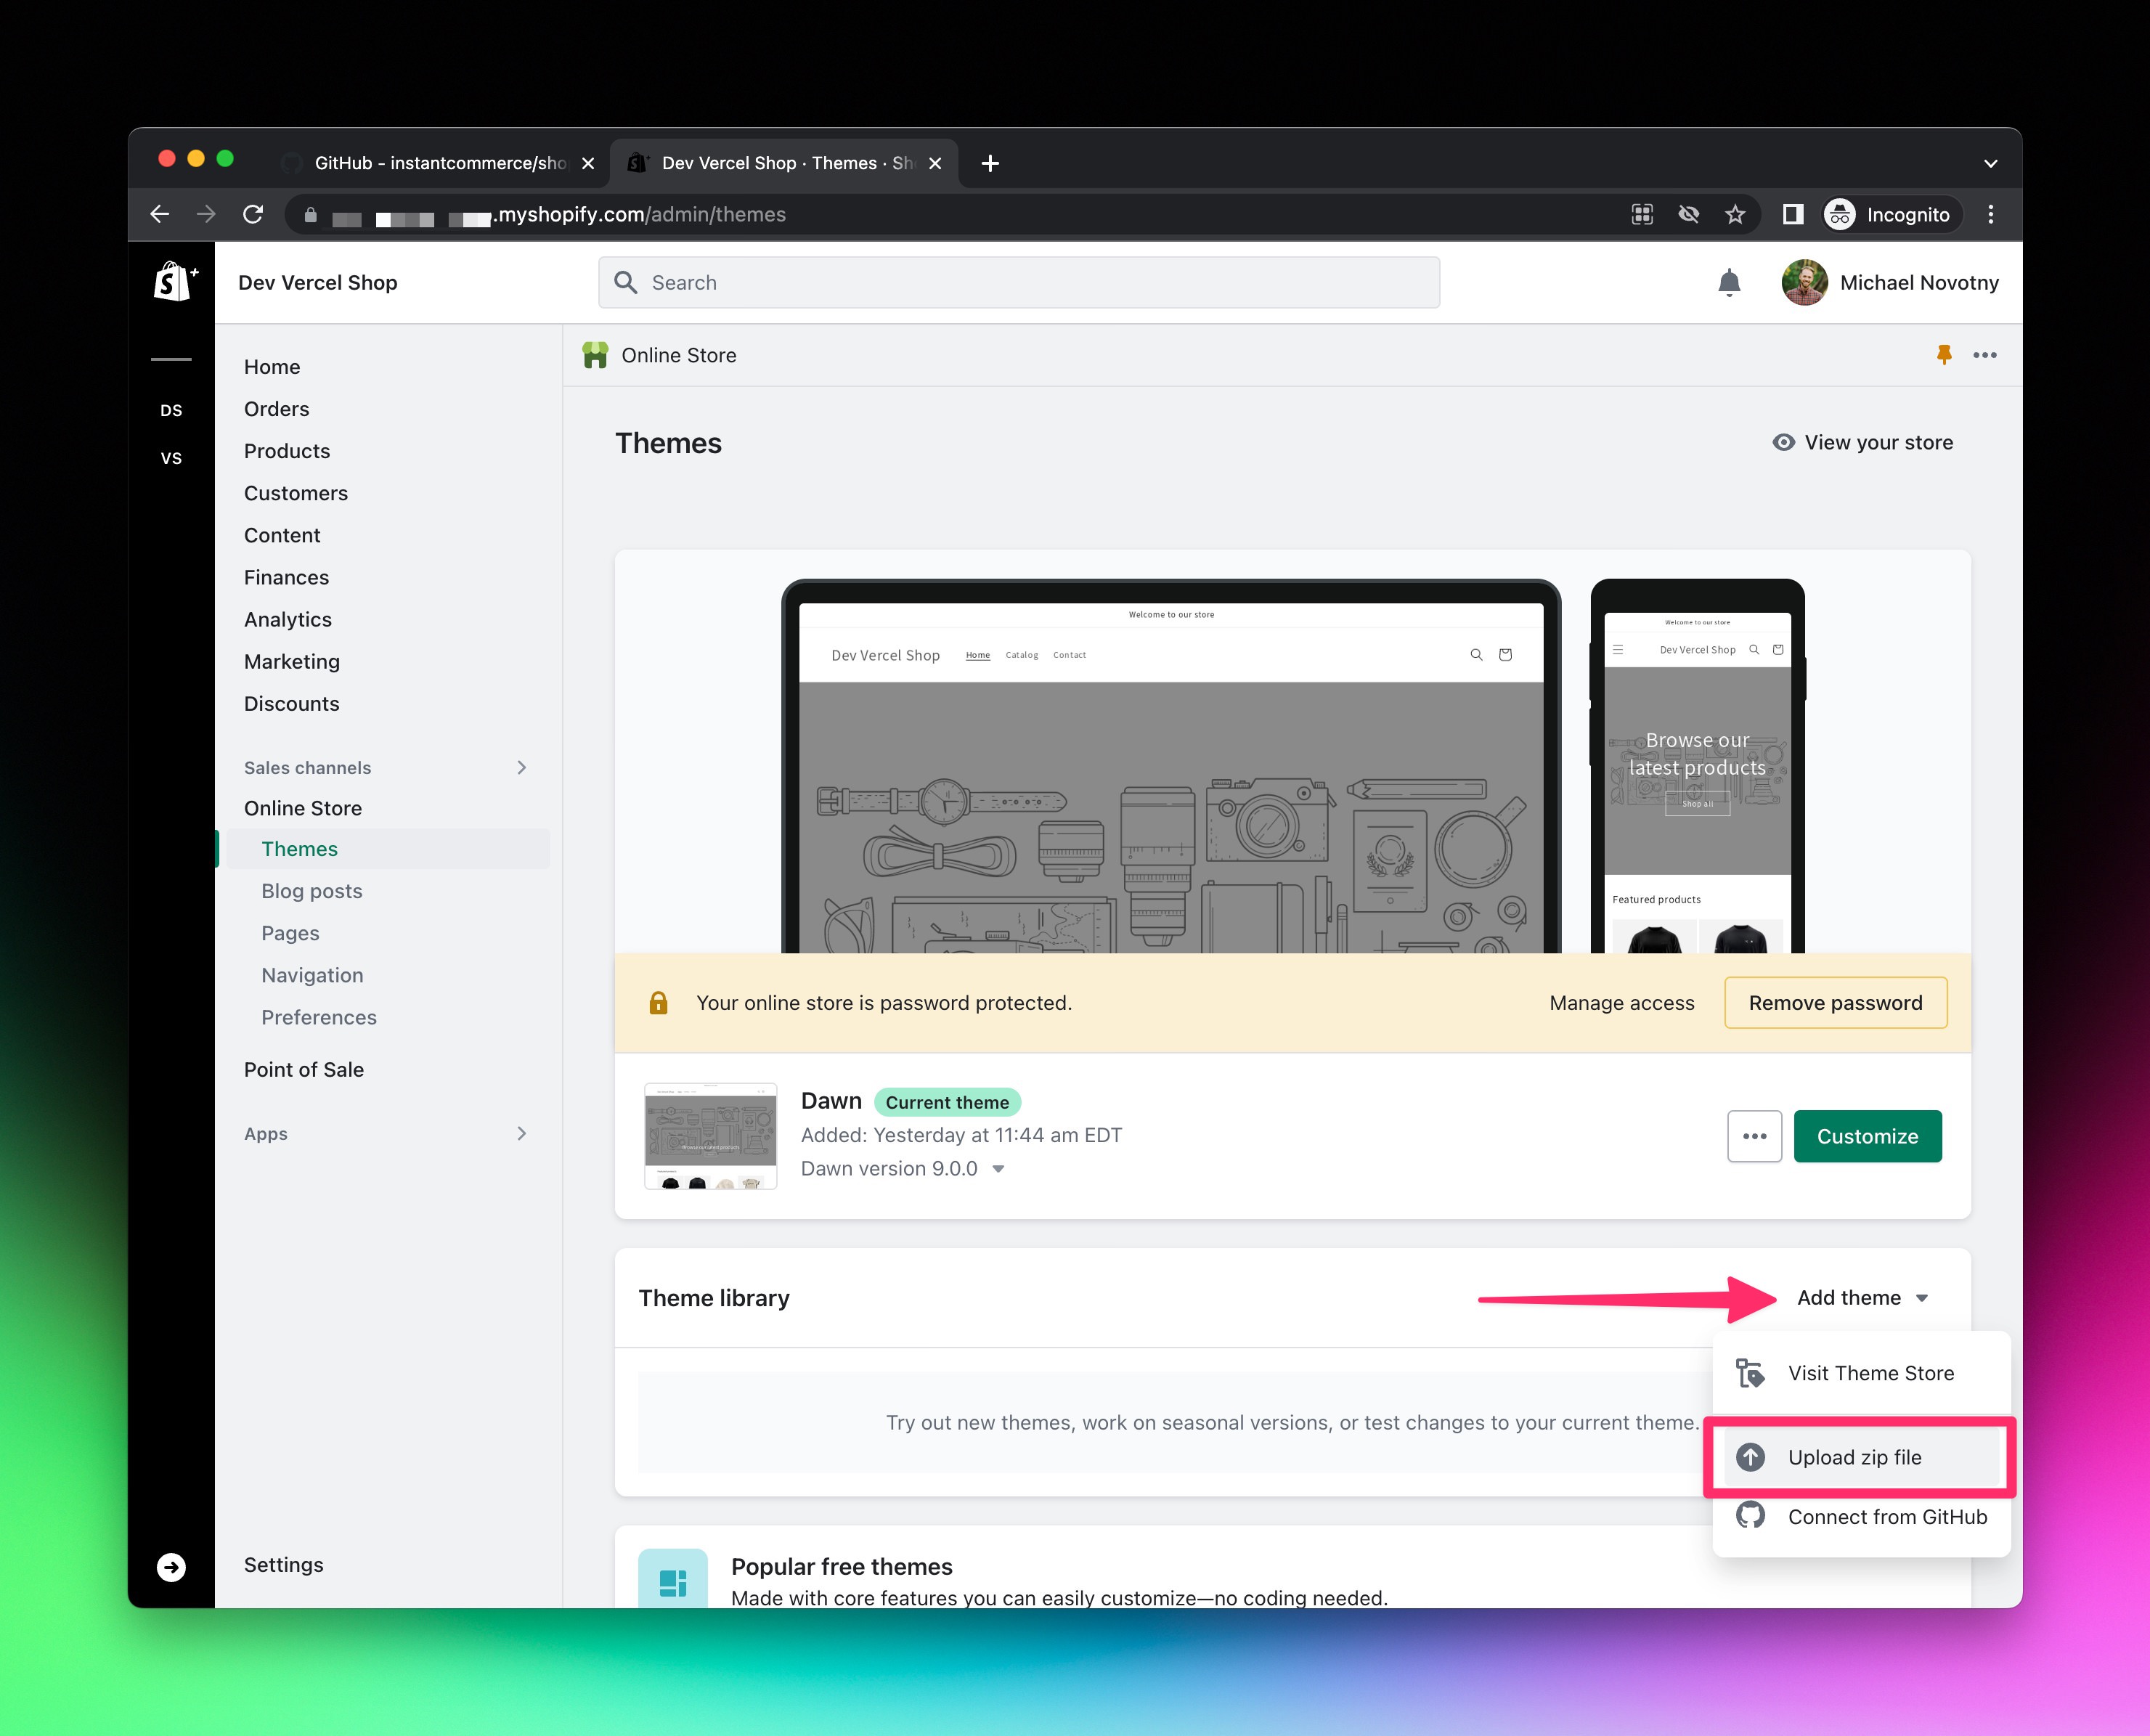The image size is (2150, 1736).
Task: Click the Search input field
Action: pos(1019,282)
